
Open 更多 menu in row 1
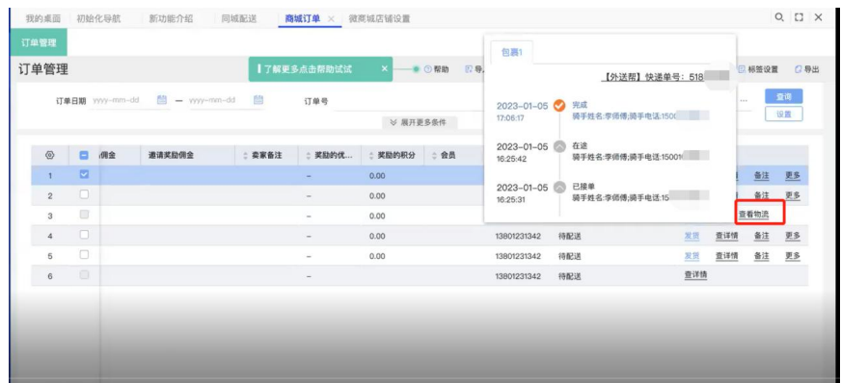click(x=793, y=175)
